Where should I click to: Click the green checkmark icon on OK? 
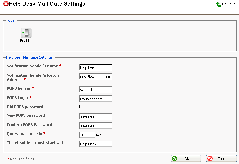click(174, 159)
